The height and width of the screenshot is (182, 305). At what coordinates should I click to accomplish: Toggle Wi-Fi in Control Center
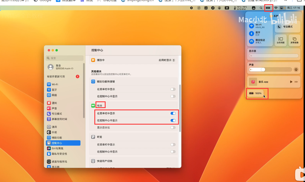(252, 26)
